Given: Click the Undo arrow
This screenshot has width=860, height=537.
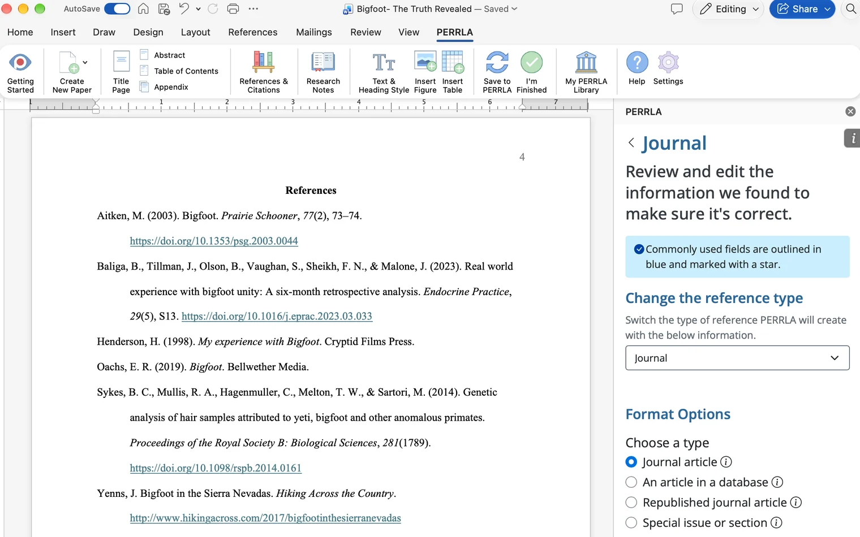Looking at the screenshot, I should 184,8.
